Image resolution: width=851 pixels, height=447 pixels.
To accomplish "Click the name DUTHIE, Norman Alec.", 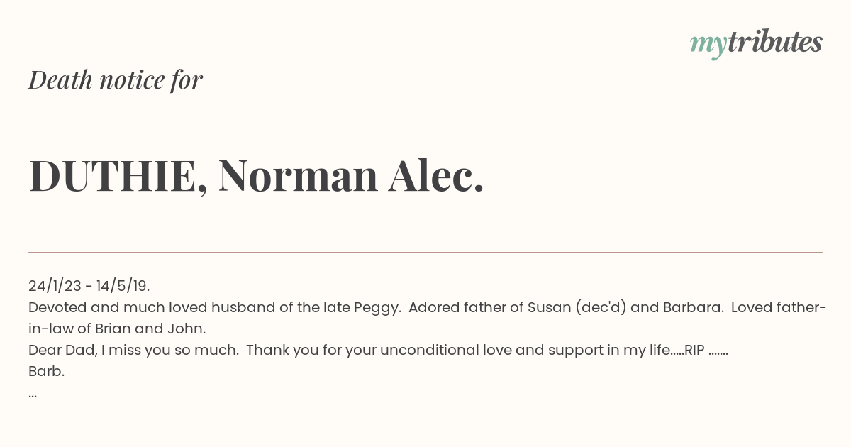I will [x=257, y=175].
